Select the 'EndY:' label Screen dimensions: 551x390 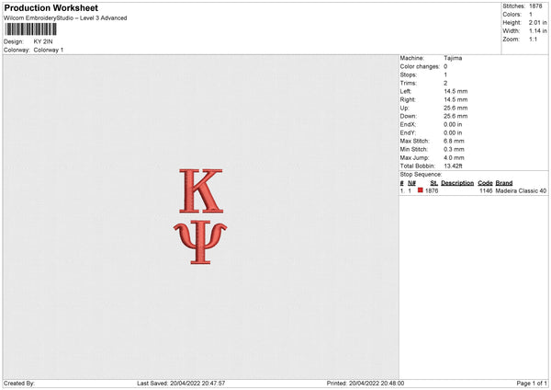click(408, 133)
